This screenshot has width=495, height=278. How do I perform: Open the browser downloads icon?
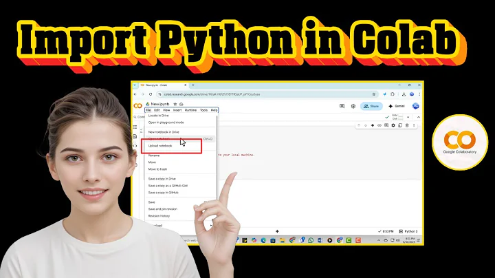tap(404, 94)
